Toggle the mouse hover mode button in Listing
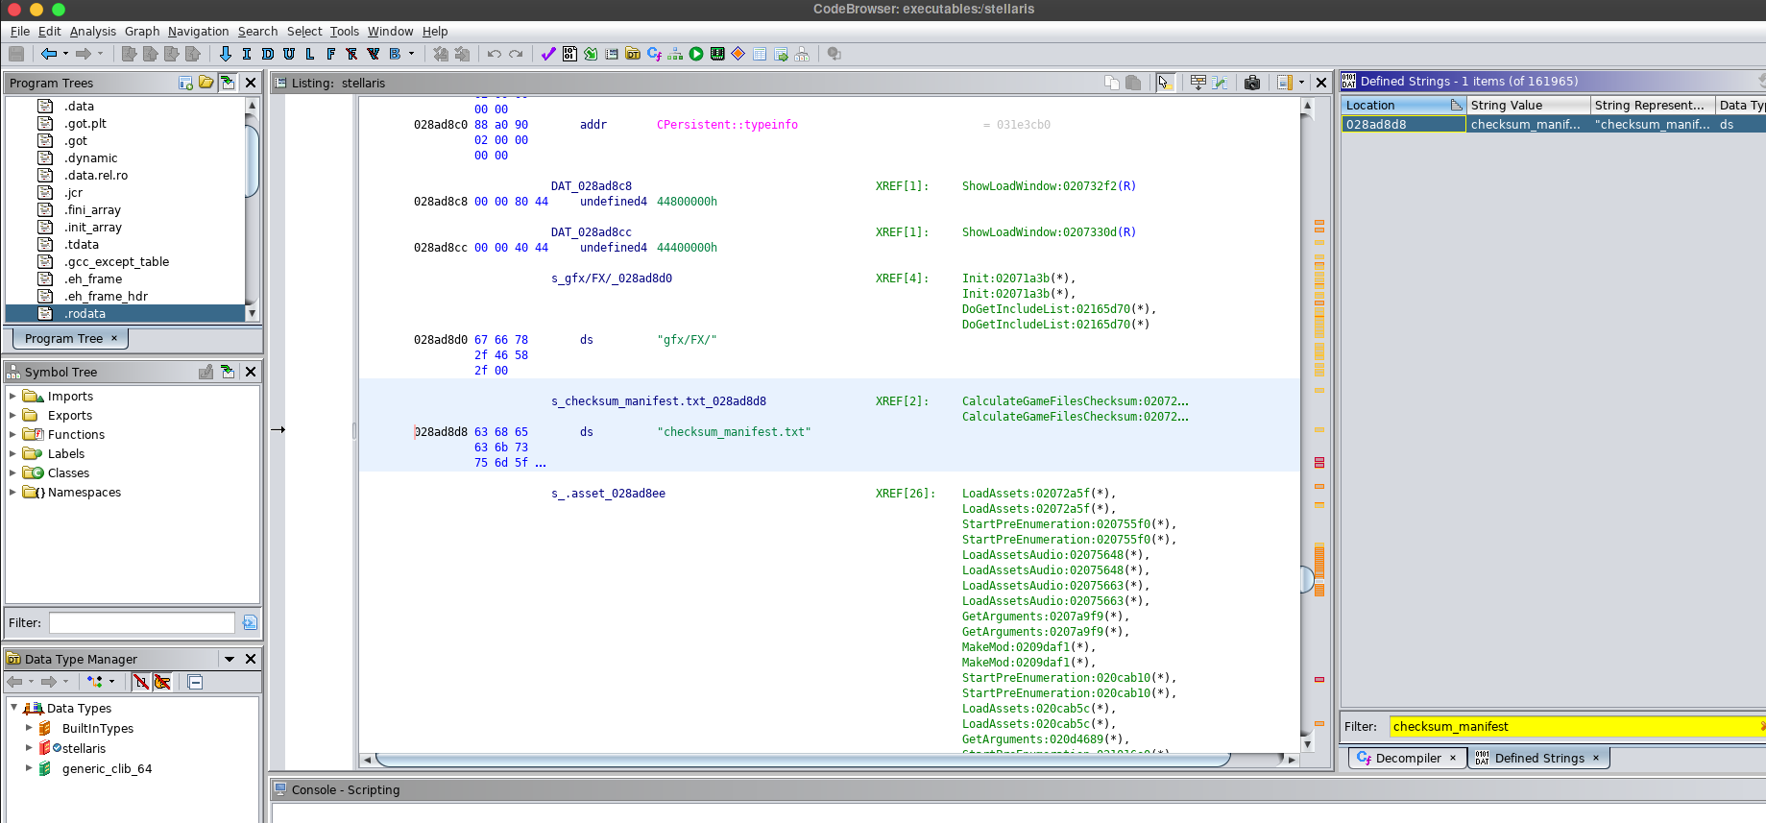This screenshot has height=823, width=1766. [x=1165, y=83]
